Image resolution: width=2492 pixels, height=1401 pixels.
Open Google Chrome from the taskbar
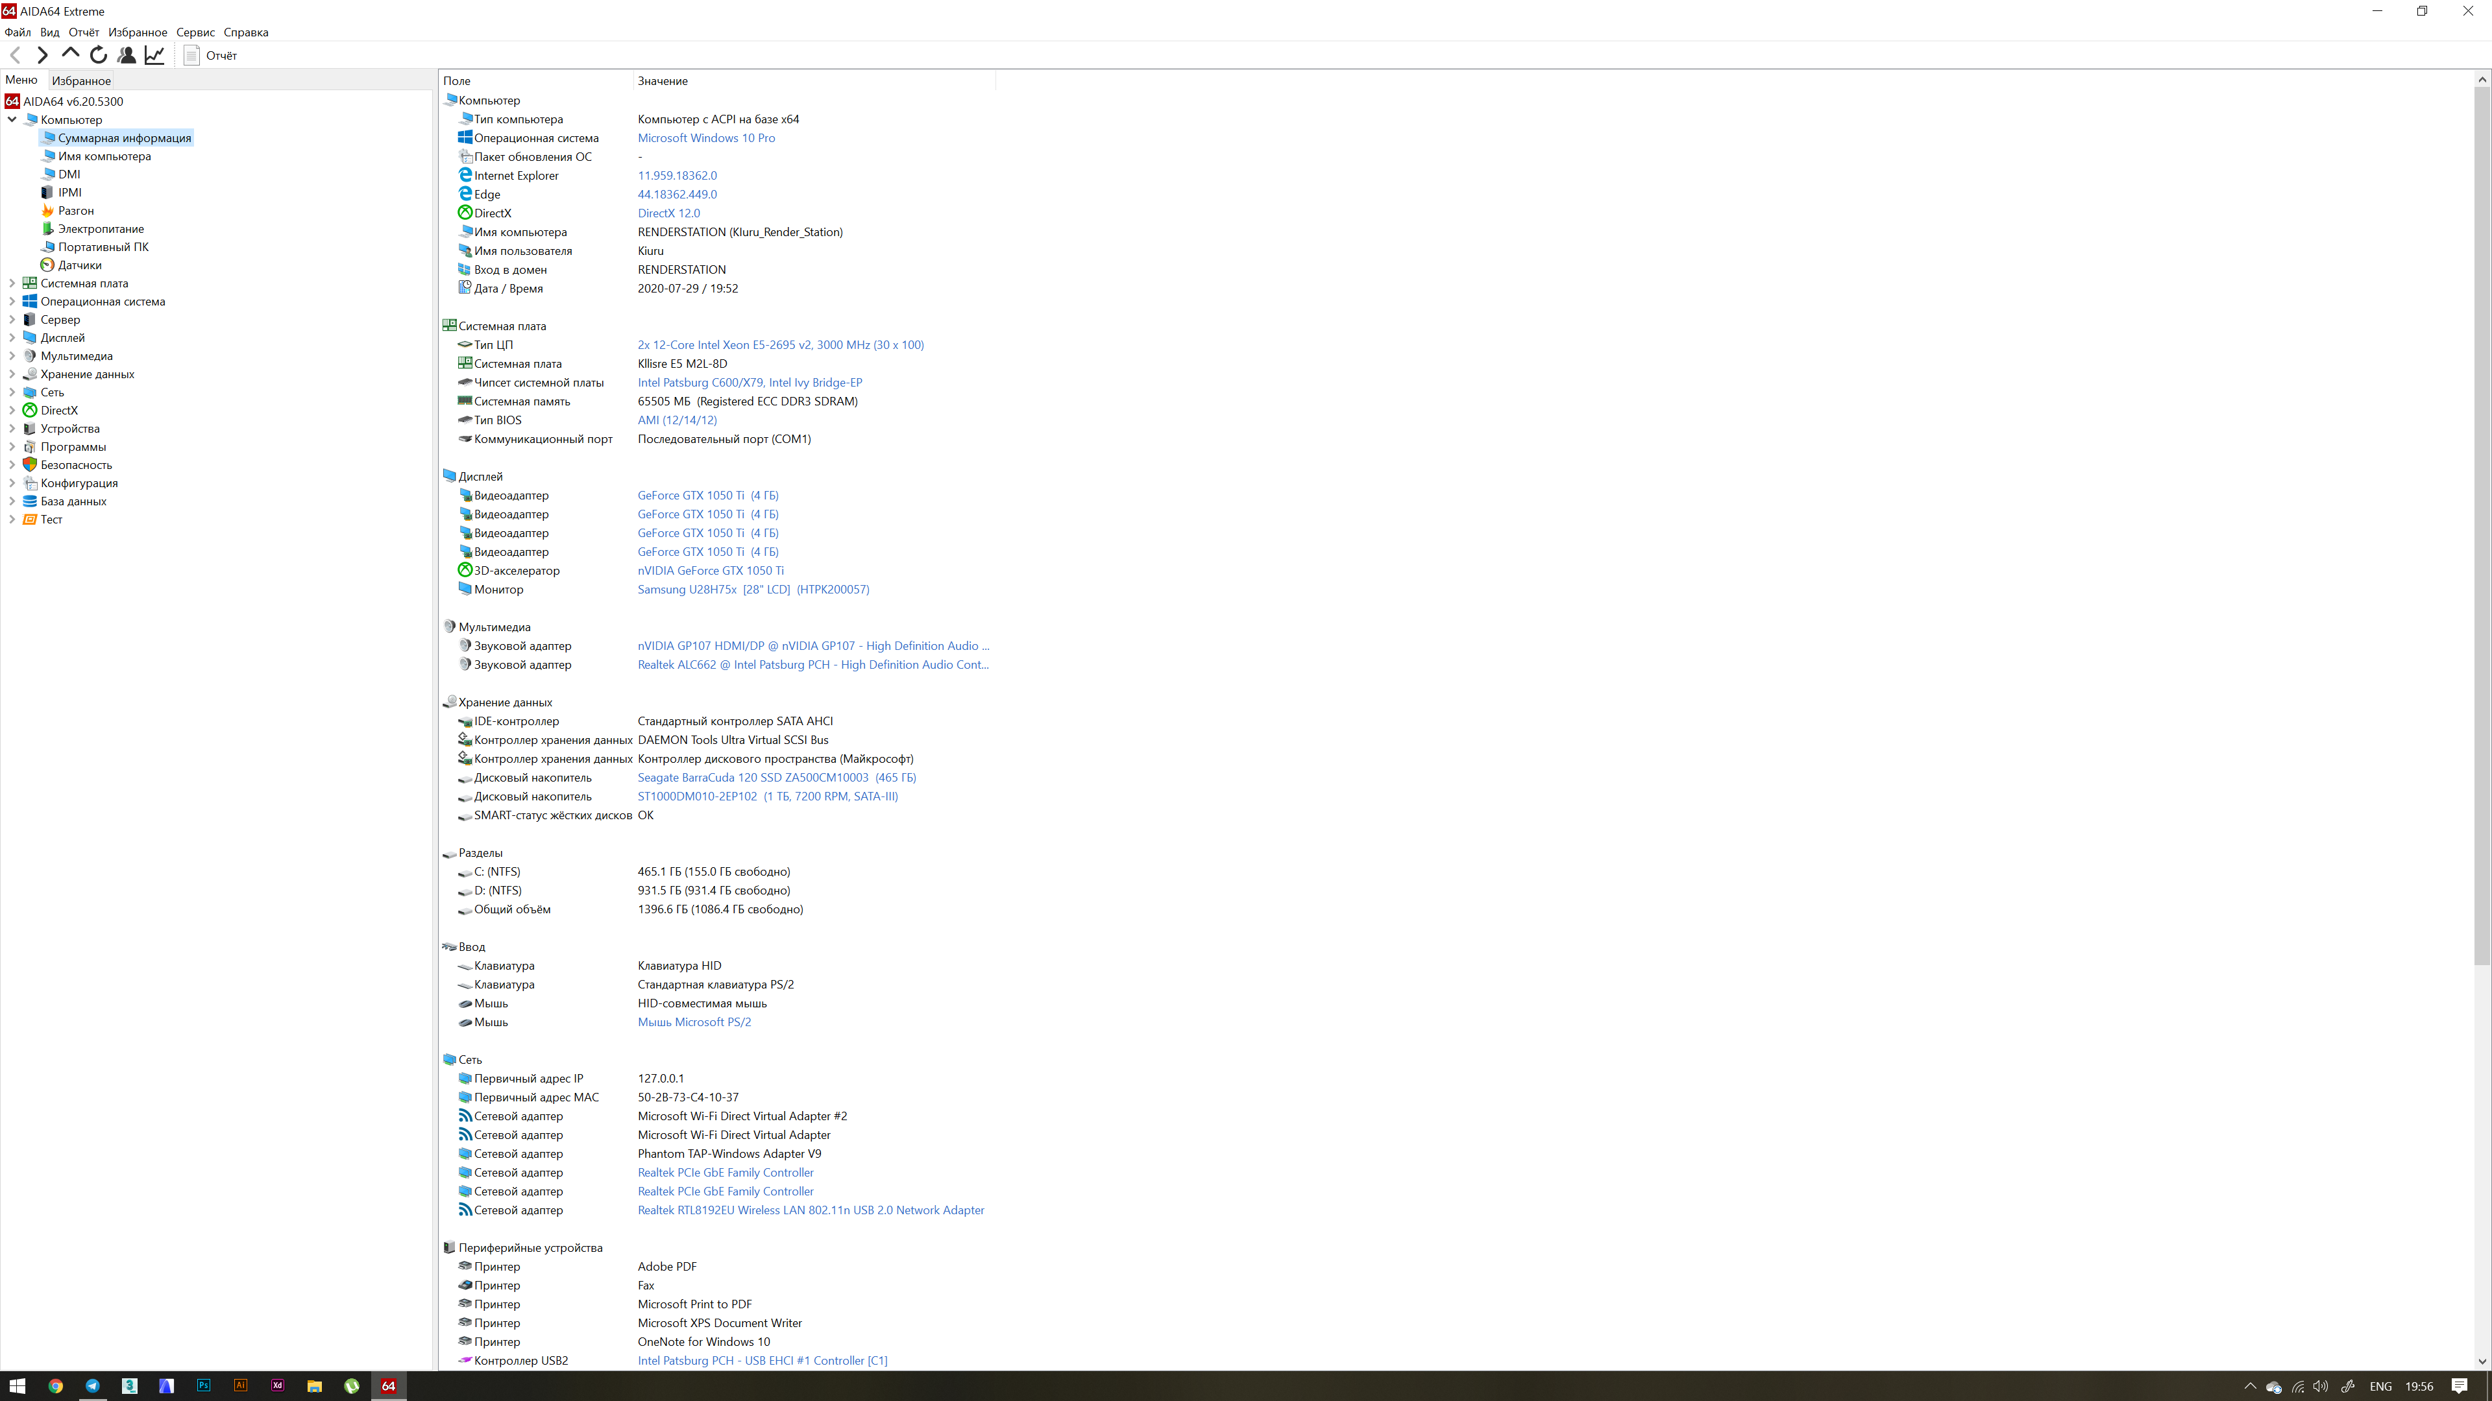pos(56,1385)
